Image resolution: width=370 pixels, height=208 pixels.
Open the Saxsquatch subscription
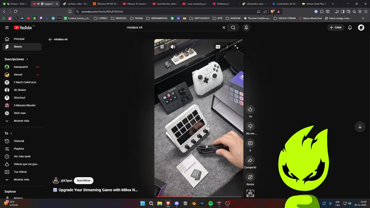coord(22,67)
